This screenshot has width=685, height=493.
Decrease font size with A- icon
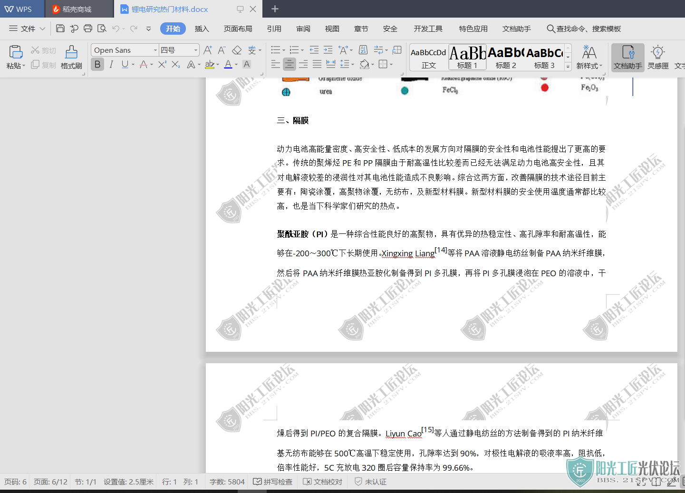click(222, 50)
